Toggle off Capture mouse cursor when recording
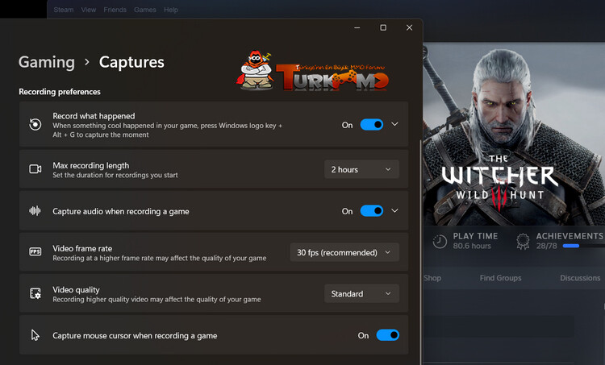This screenshot has height=365, width=605. [388, 335]
